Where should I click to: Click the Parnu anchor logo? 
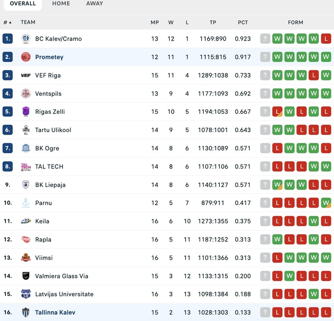(26, 203)
